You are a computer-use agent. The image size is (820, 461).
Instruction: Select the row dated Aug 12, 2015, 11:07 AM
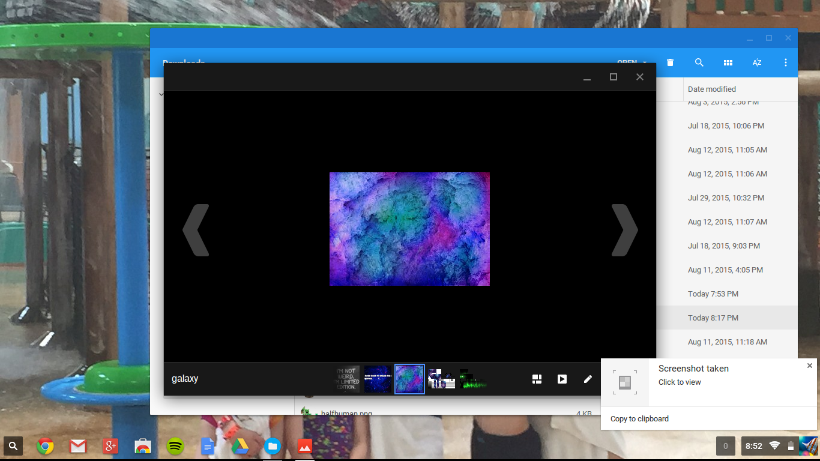(x=726, y=222)
